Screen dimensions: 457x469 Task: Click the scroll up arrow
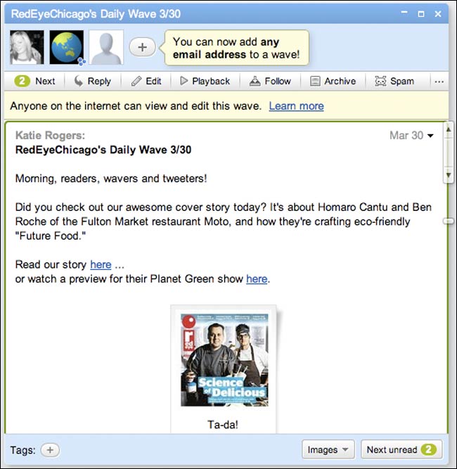(x=449, y=129)
